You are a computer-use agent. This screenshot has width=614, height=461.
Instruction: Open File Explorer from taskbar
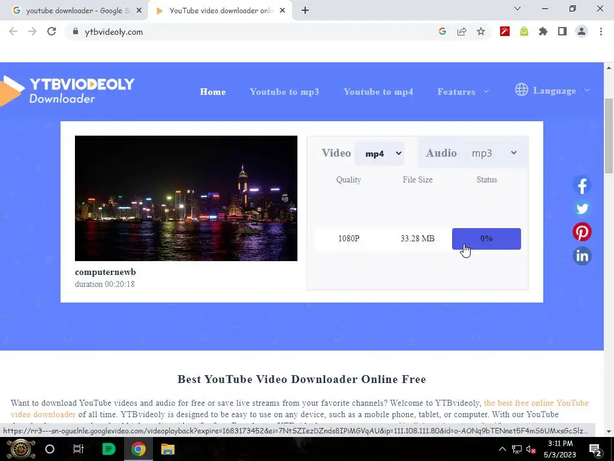click(168, 449)
